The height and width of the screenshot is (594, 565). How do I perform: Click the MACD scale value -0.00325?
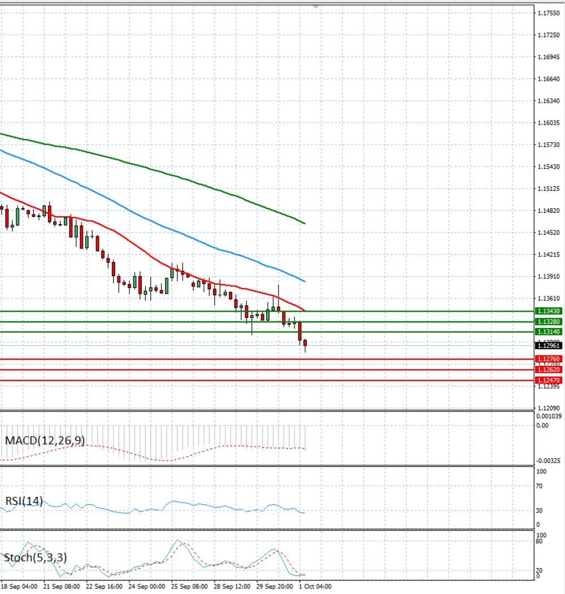[548, 461]
